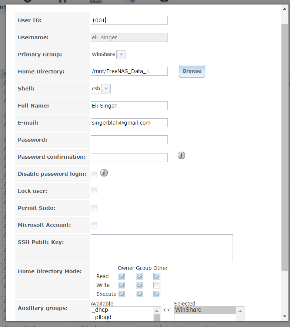Enable Disable password login checkbox
The width and height of the screenshot is (290, 327).
[94, 175]
